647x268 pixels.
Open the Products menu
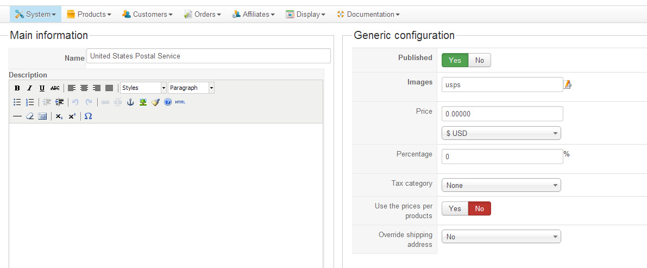89,14
